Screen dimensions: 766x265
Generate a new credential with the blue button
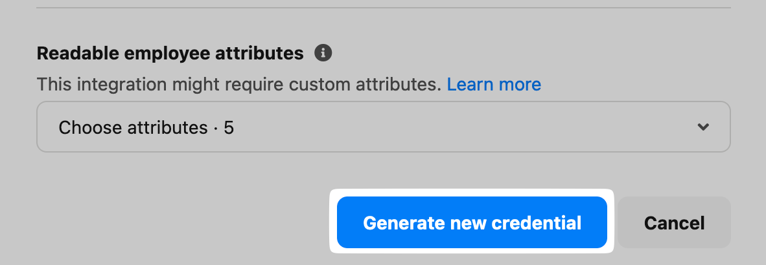coord(472,223)
